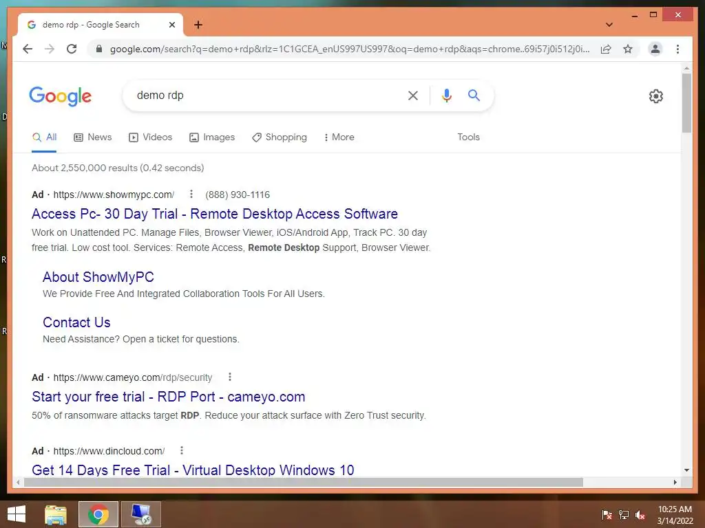Open Google quick settings gear
705x528 pixels.
click(x=656, y=96)
